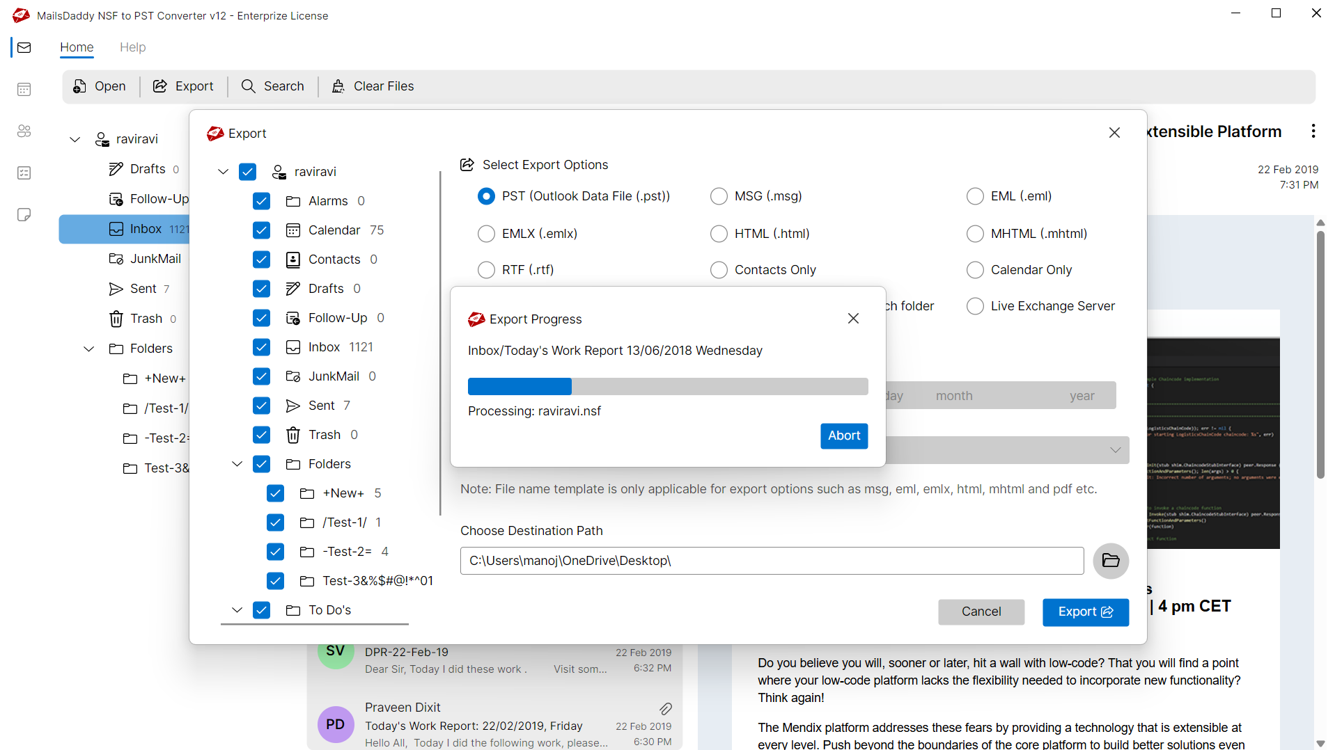1335x750 pixels.
Task: Click the code screenshot thumbnail in the preview
Action: pos(1213,443)
